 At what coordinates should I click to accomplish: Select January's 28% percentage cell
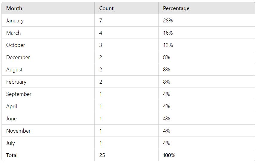[x=168, y=21]
